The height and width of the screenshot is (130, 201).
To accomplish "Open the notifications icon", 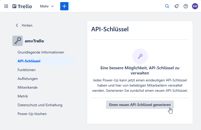I will pos(176,6).
